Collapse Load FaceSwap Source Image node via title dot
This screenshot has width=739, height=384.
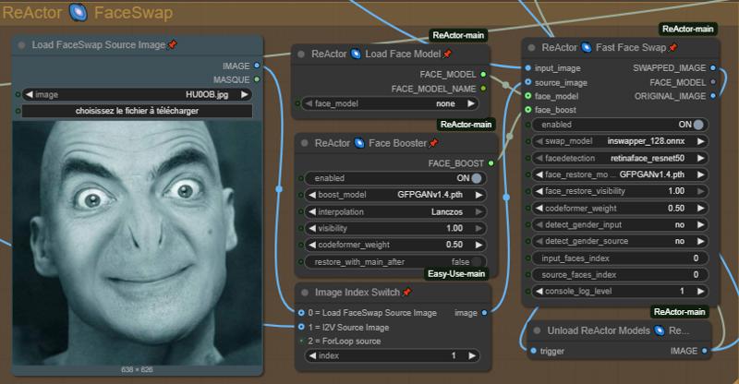[21, 44]
